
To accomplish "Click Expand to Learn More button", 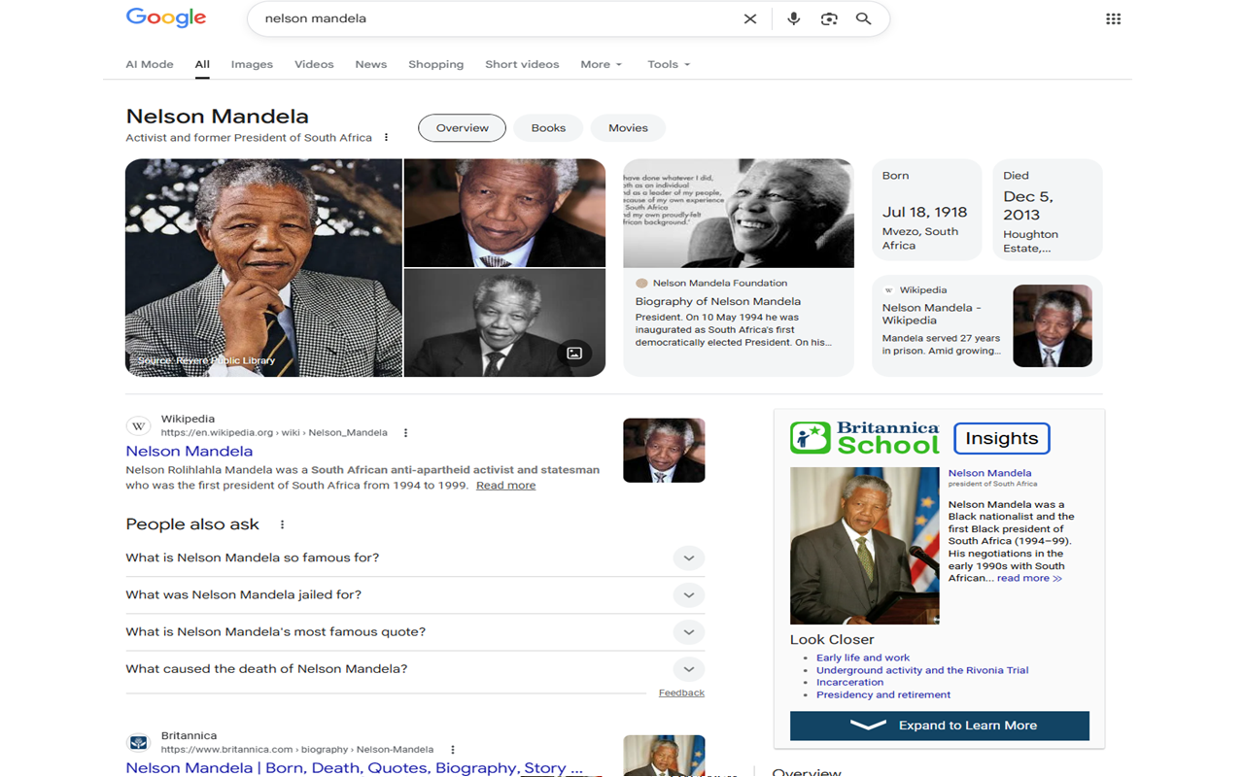I will (x=939, y=726).
